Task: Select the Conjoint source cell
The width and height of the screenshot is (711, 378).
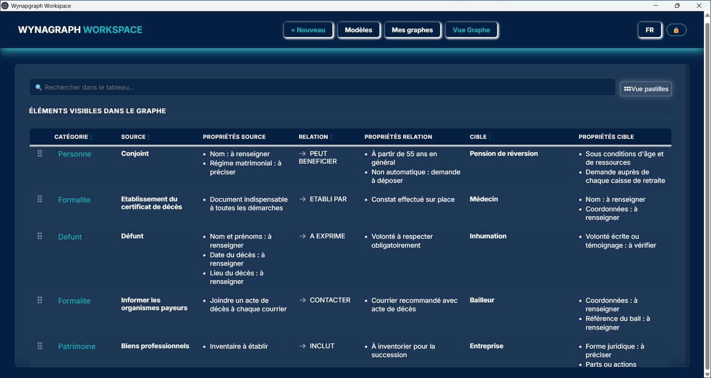Action: click(135, 154)
